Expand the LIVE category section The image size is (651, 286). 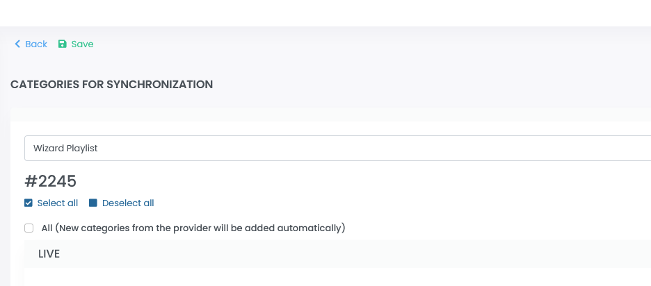pos(337,254)
